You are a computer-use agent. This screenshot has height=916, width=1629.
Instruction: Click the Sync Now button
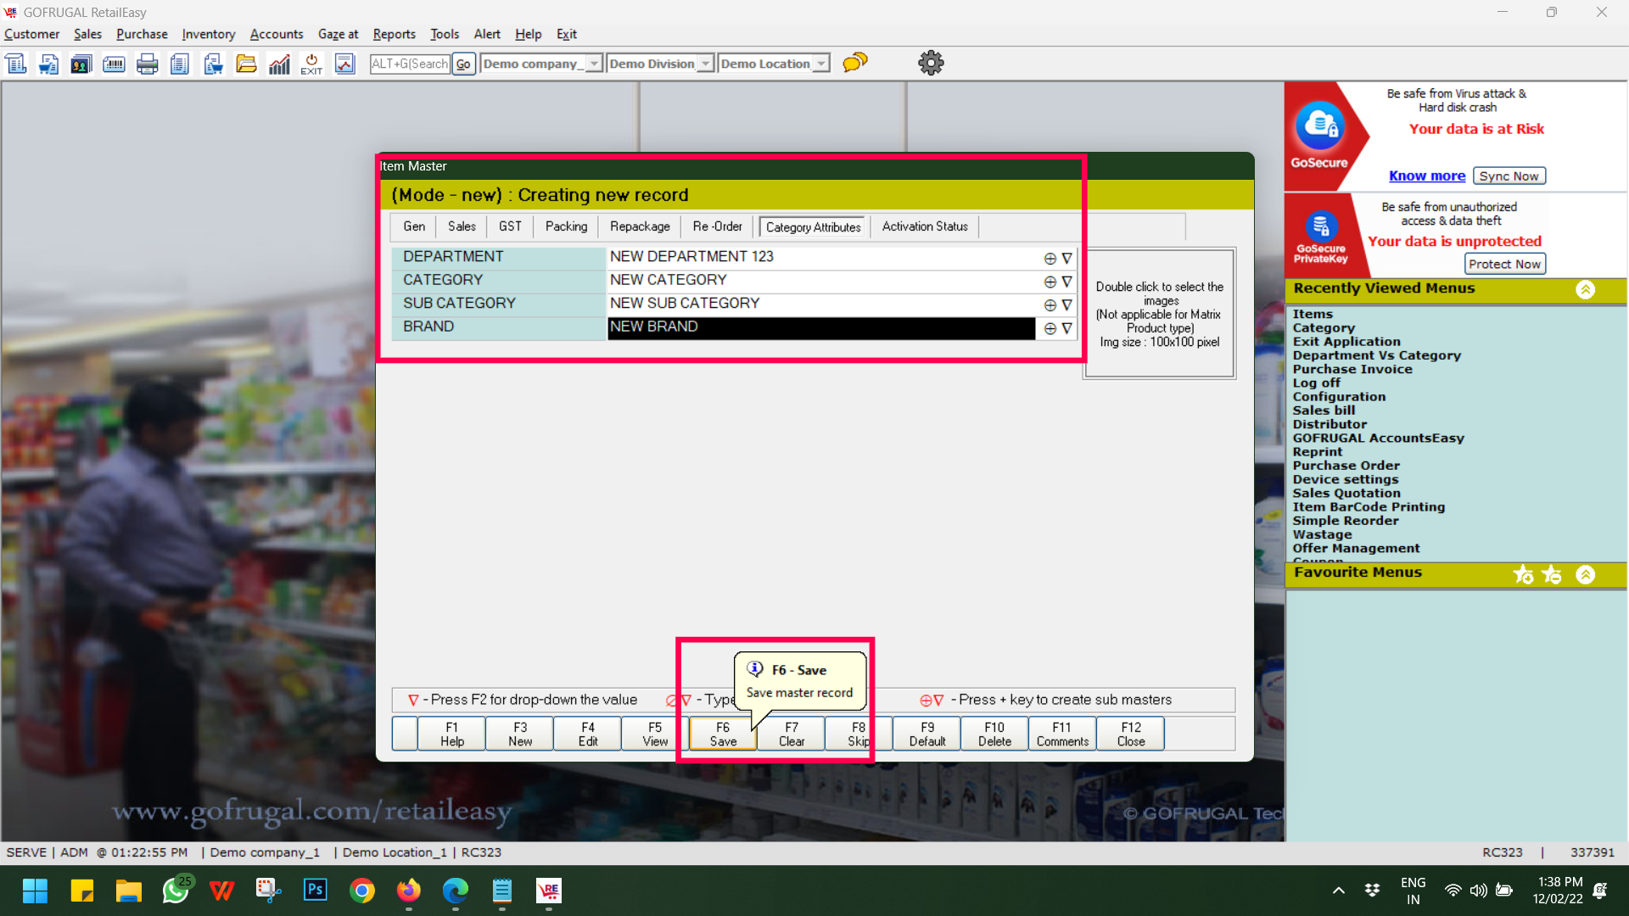pos(1509,176)
